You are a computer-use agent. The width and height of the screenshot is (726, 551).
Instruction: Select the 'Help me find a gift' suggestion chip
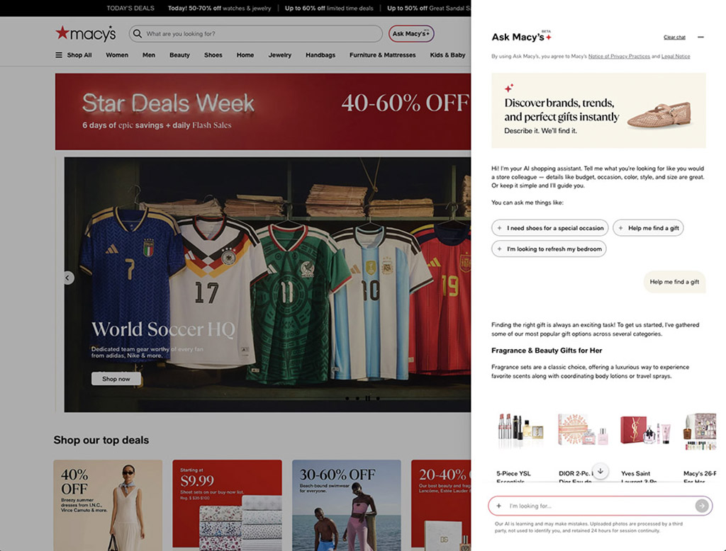pos(648,228)
